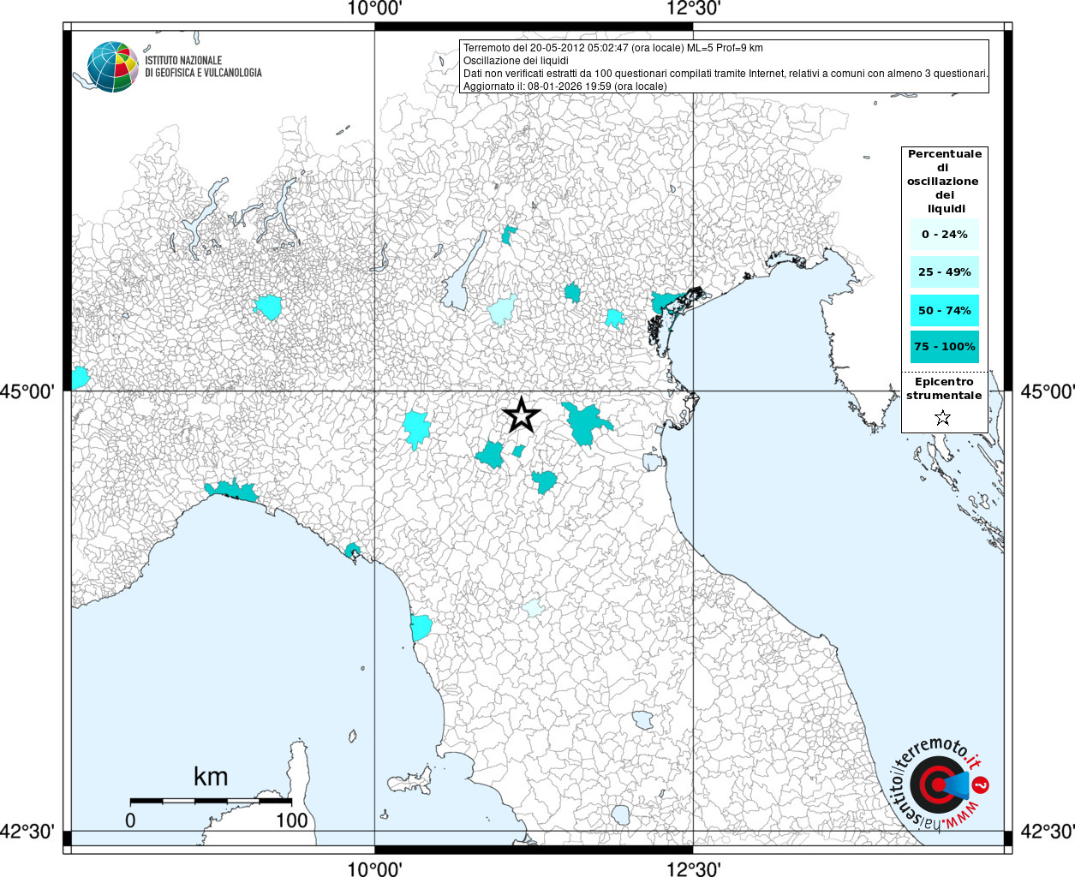Click the cyan municipality in Lombardy near the lakes
Viewport: 1075px width, 877px height.
(269, 306)
